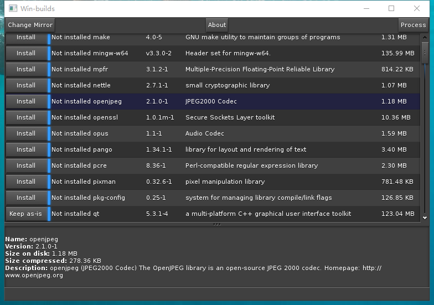Image resolution: width=434 pixels, height=305 pixels.
Task: Toggle Install for the make package
Action: click(26, 38)
